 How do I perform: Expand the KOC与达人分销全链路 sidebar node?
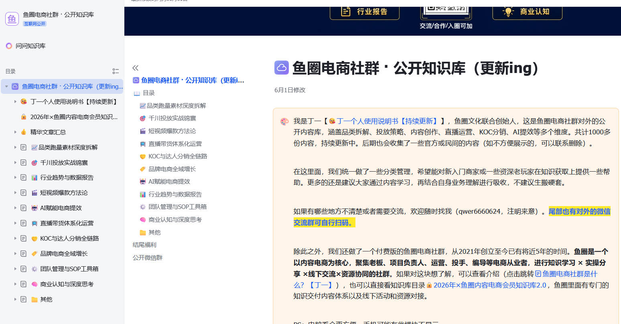click(x=15, y=238)
